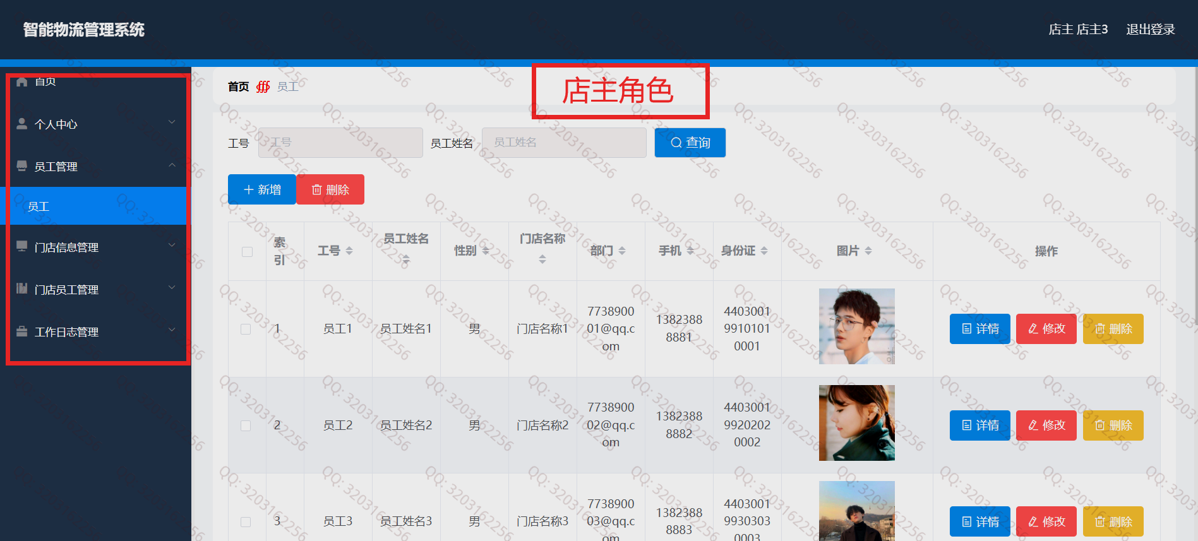The height and width of the screenshot is (541, 1198).
Task: Open the photo thumbnail of 员工1
Action: tap(856, 326)
